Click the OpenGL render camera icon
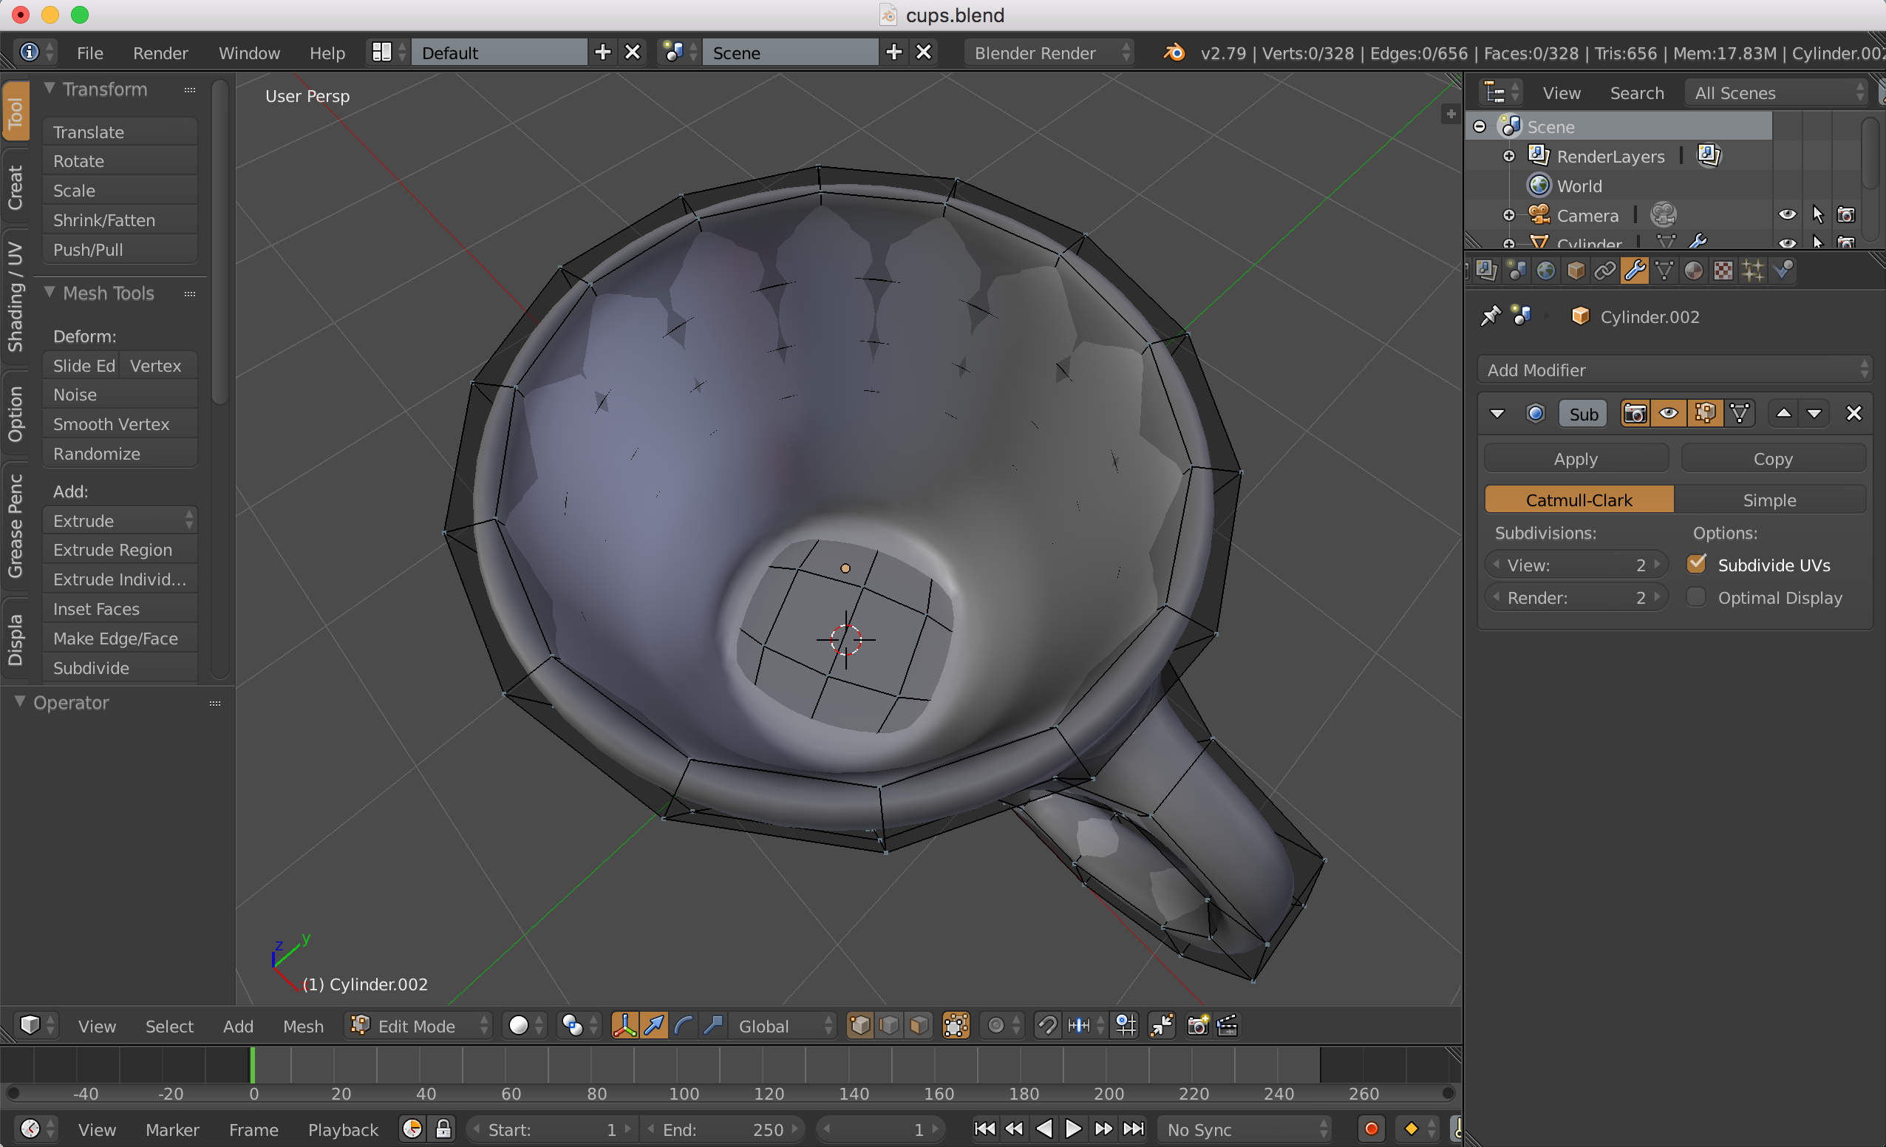The width and height of the screenshot is (1886, 1147). [1197, 1025]
